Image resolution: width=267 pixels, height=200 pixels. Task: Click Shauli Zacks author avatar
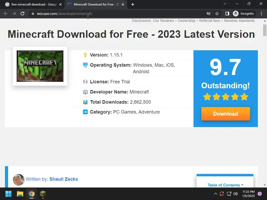(x=19, y=180)
